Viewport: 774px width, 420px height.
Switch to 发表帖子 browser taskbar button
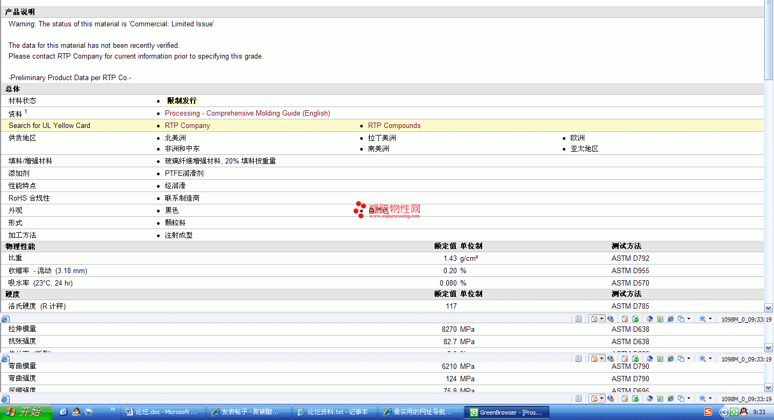coord(248,412)
